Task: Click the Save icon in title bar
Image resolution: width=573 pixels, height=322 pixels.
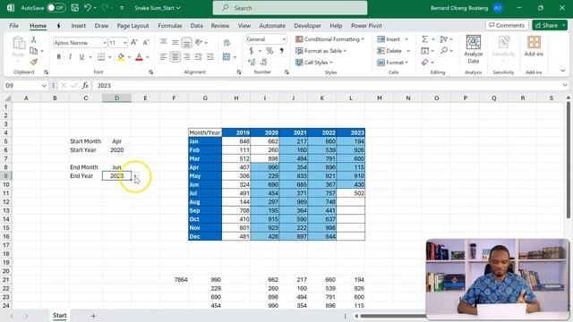Action: (74, 8)
